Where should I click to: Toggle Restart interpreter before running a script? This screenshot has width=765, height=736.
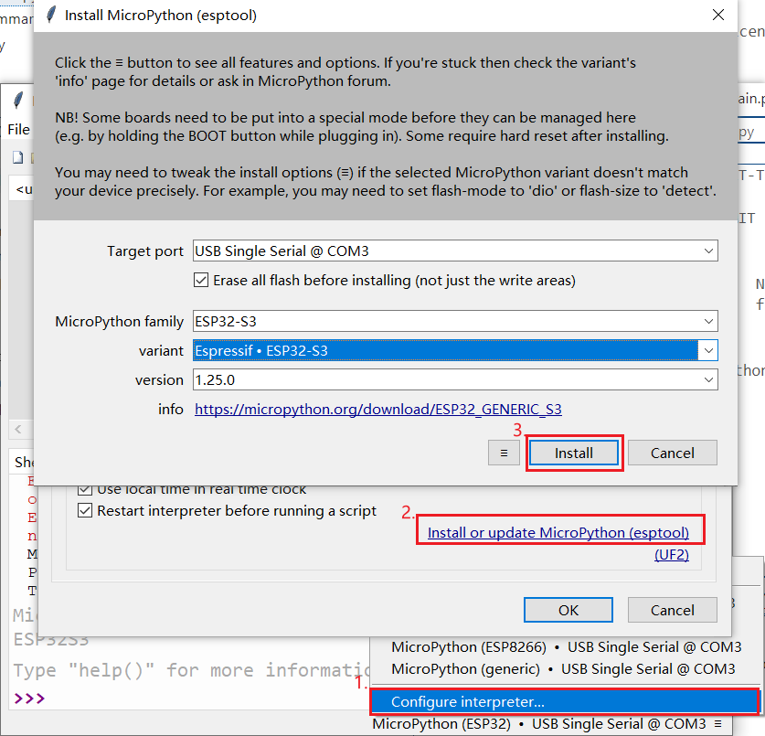click(x=85, y=510)
